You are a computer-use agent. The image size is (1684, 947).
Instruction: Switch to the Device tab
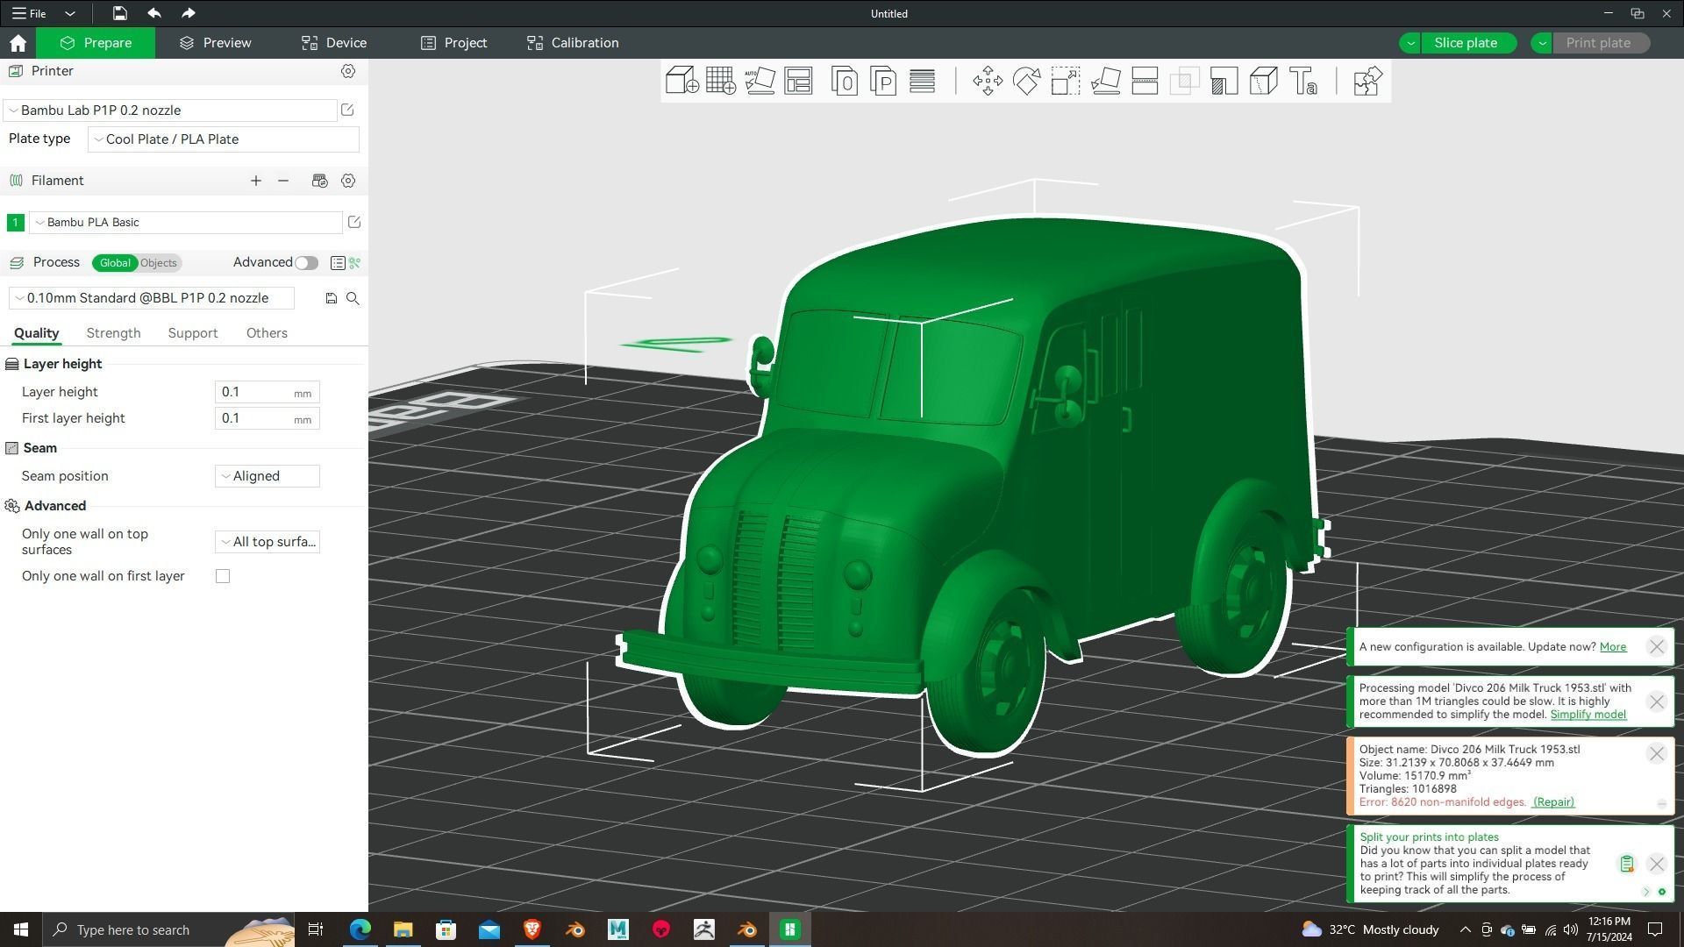[333, 43]
